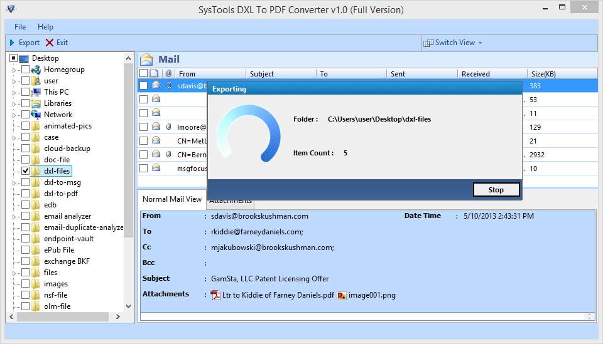Click the Export arrow icon
This screenshot has height=344, width=603.
12,43
